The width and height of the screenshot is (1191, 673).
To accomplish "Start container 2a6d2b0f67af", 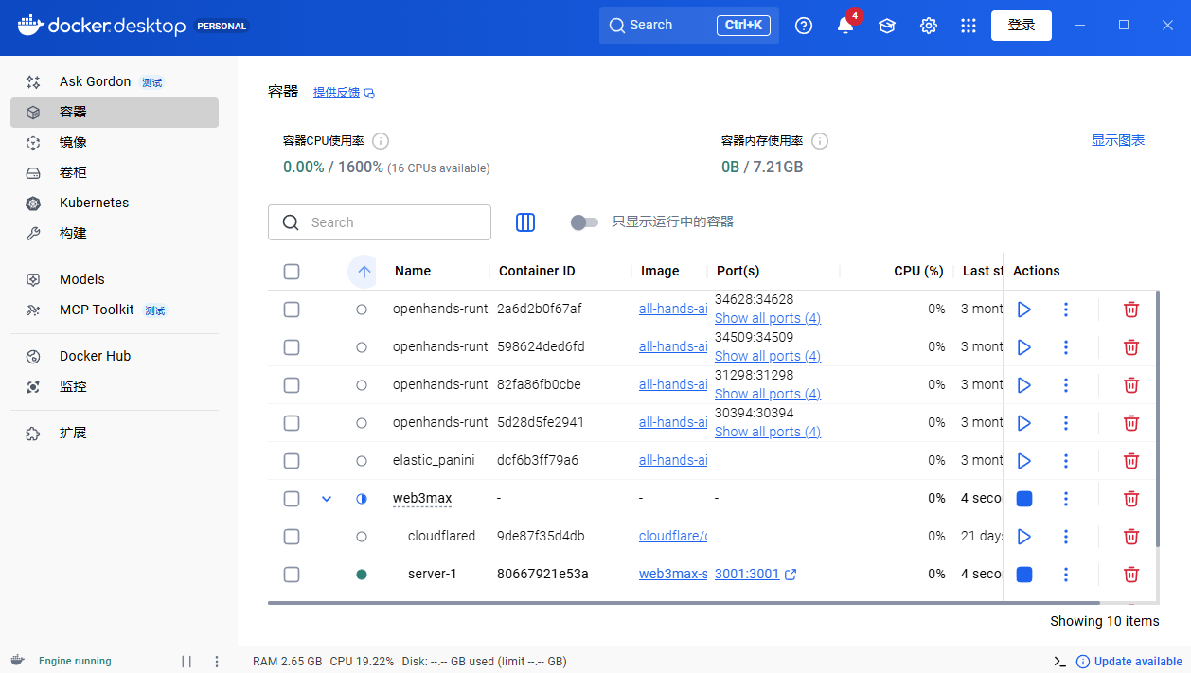I will coord(1023,310).
